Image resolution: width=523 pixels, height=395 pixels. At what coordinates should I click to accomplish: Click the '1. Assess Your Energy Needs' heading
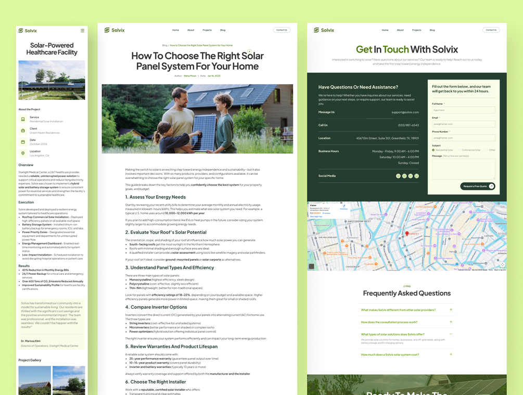pos(156,197)
